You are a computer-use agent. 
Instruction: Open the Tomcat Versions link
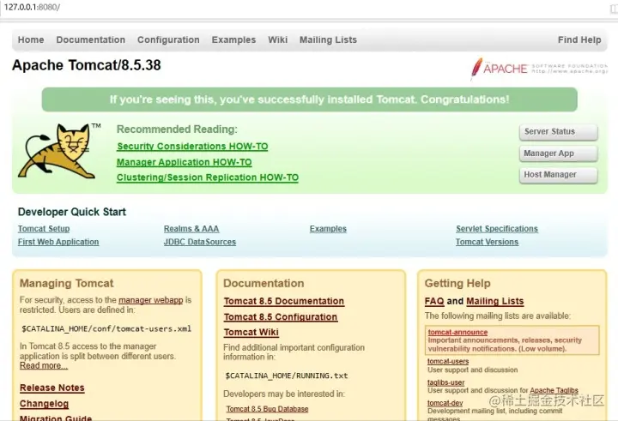tap(487, 242)
